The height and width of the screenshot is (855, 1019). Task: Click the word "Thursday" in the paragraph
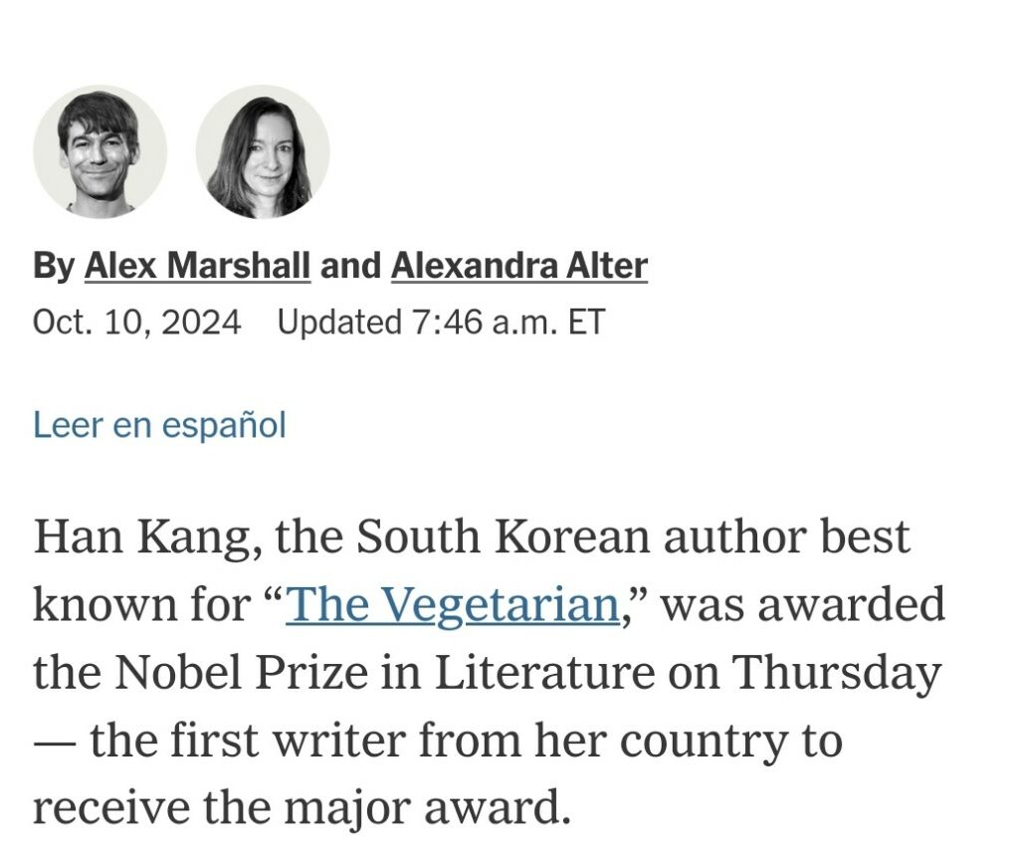coord(837,673)
